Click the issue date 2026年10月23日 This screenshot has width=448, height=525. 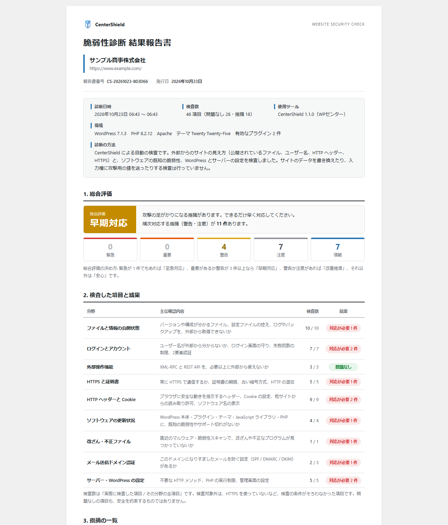coord(187,81)
